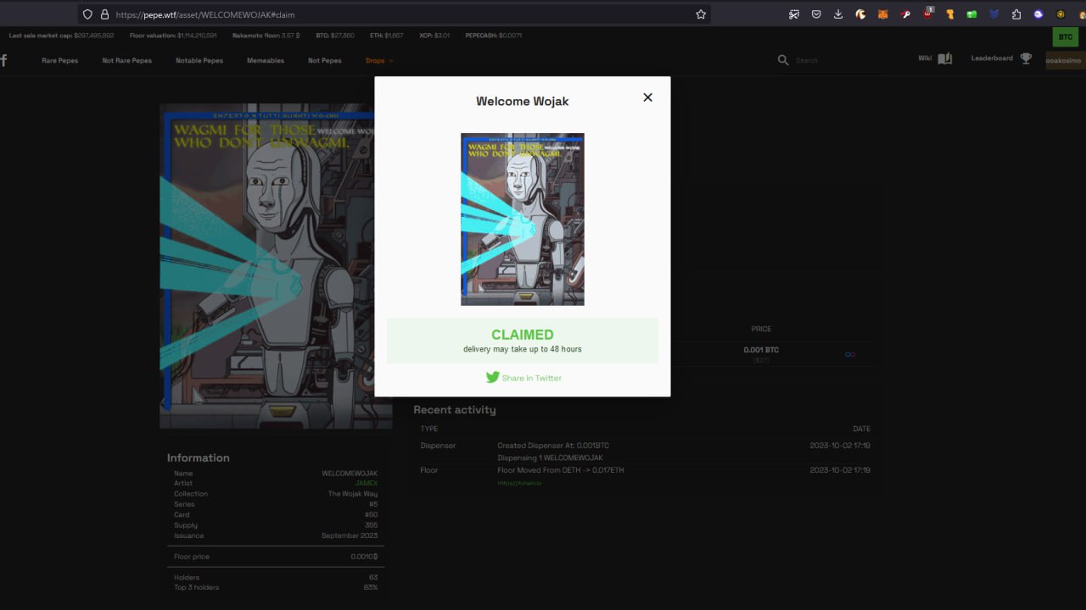The height and width of the screenshot is (610, 1086).
Task: Close the Welcome Wojak claim popup
Action: (x=647, y=97)
